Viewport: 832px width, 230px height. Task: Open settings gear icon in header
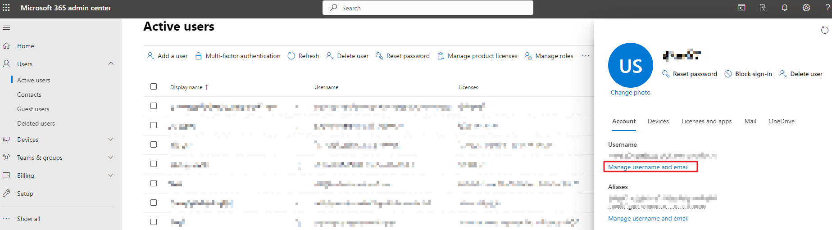pos(806,8)
